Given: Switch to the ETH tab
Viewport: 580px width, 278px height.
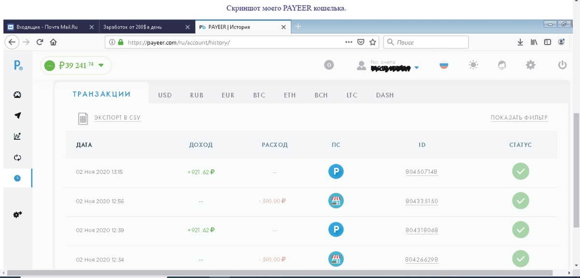Looking at the screenshot, I should [290, 95].
